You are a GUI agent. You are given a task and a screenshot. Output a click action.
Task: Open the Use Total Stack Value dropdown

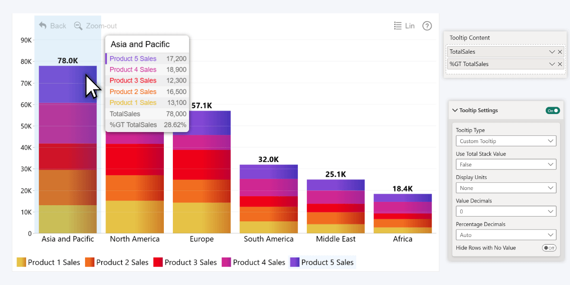pos(506,164)
